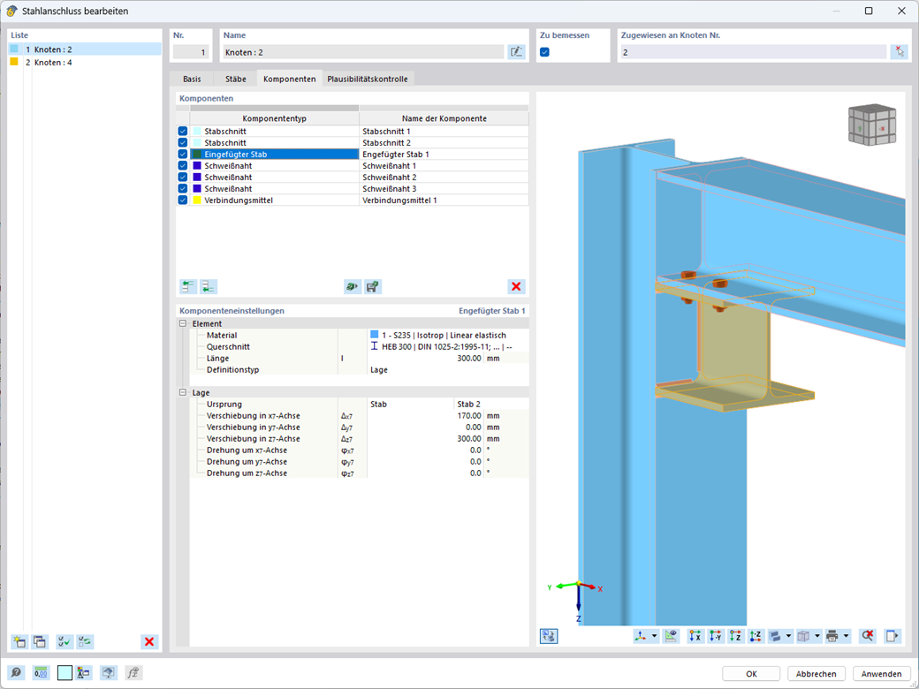The height and width of the screenshot is (689, 919).
Task: Collapse the Lage settings group
Action: pyautogui.click(x=183, y=392)
